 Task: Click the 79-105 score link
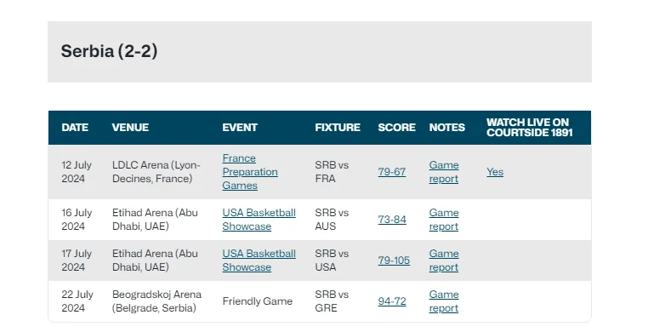394,260
